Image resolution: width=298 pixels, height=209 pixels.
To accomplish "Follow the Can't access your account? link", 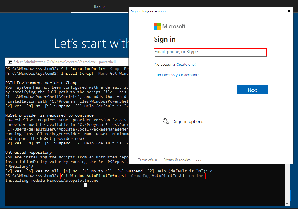I will [177, 75].
